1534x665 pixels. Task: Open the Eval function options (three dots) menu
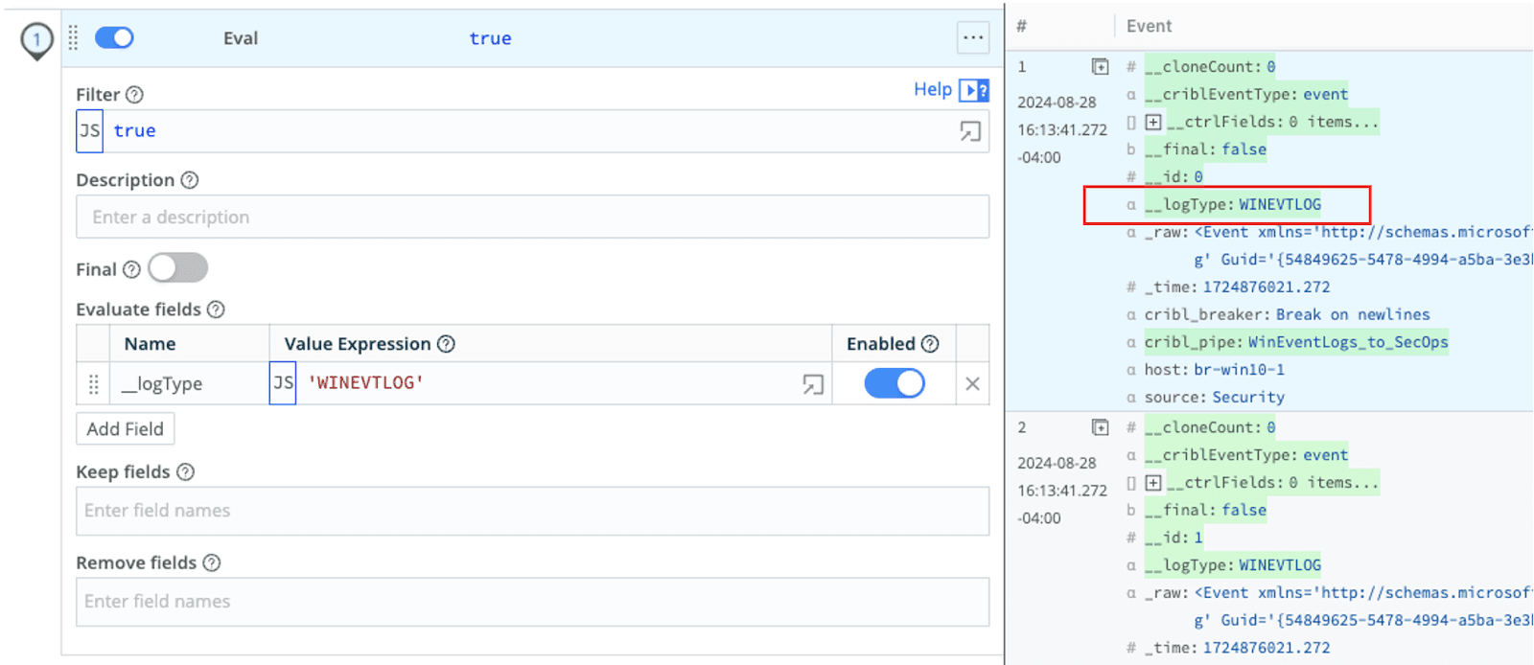[972, 38]
